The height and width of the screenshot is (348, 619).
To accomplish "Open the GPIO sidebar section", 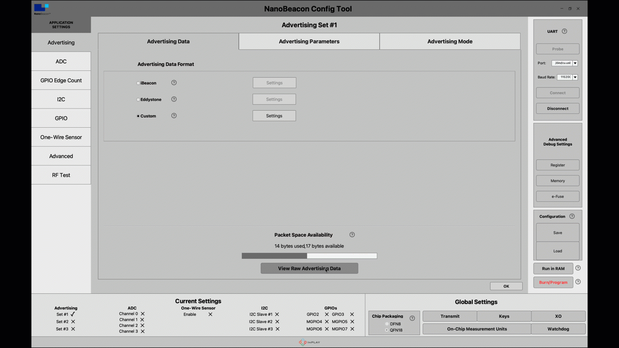I will pyautogui.click(x=61, y=118).
